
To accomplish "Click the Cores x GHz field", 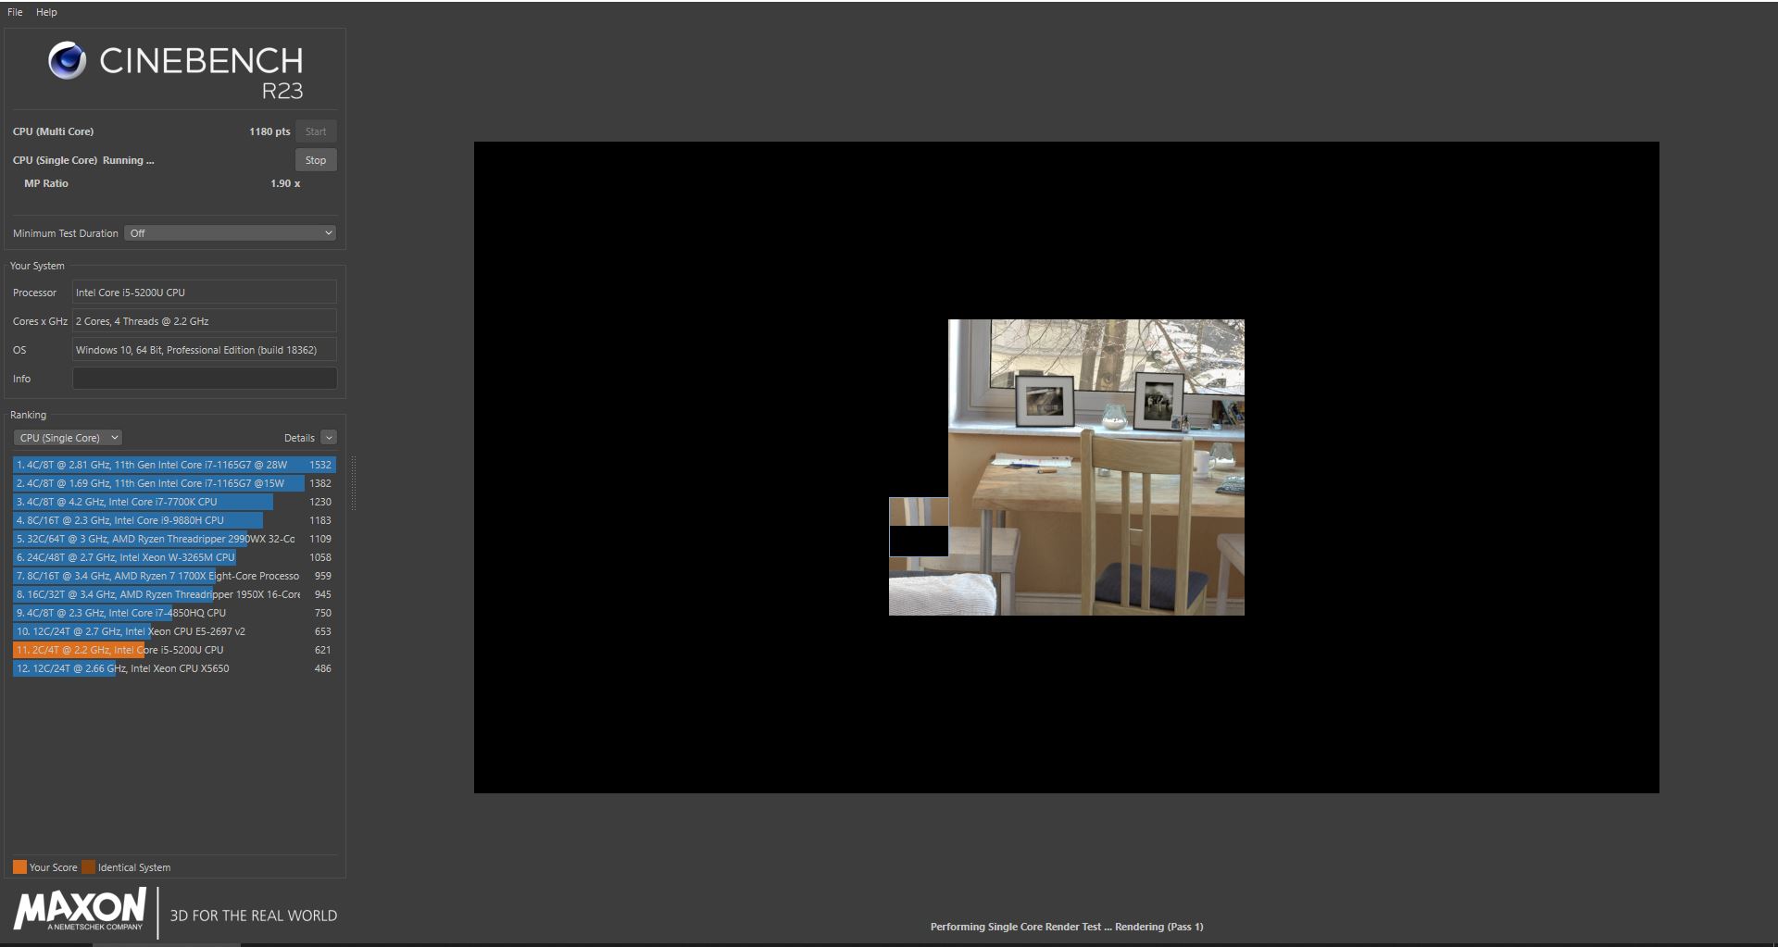I will [205, 321].
